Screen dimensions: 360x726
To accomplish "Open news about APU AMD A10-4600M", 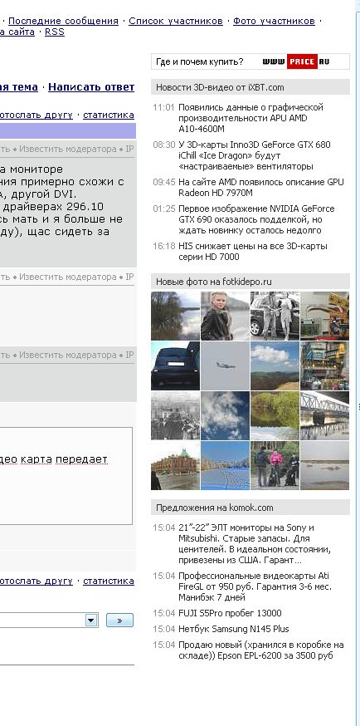I will click(251, 118).
